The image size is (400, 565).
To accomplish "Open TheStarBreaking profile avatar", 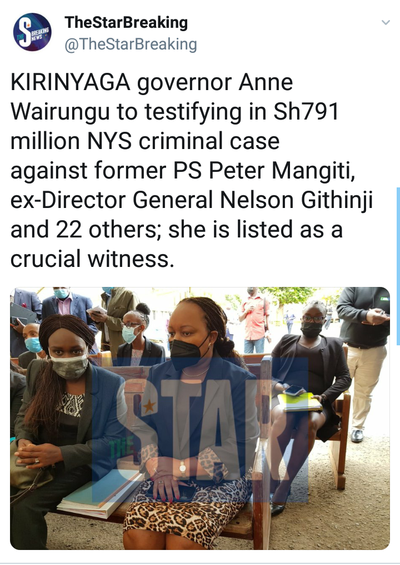I will pos(32,32).
